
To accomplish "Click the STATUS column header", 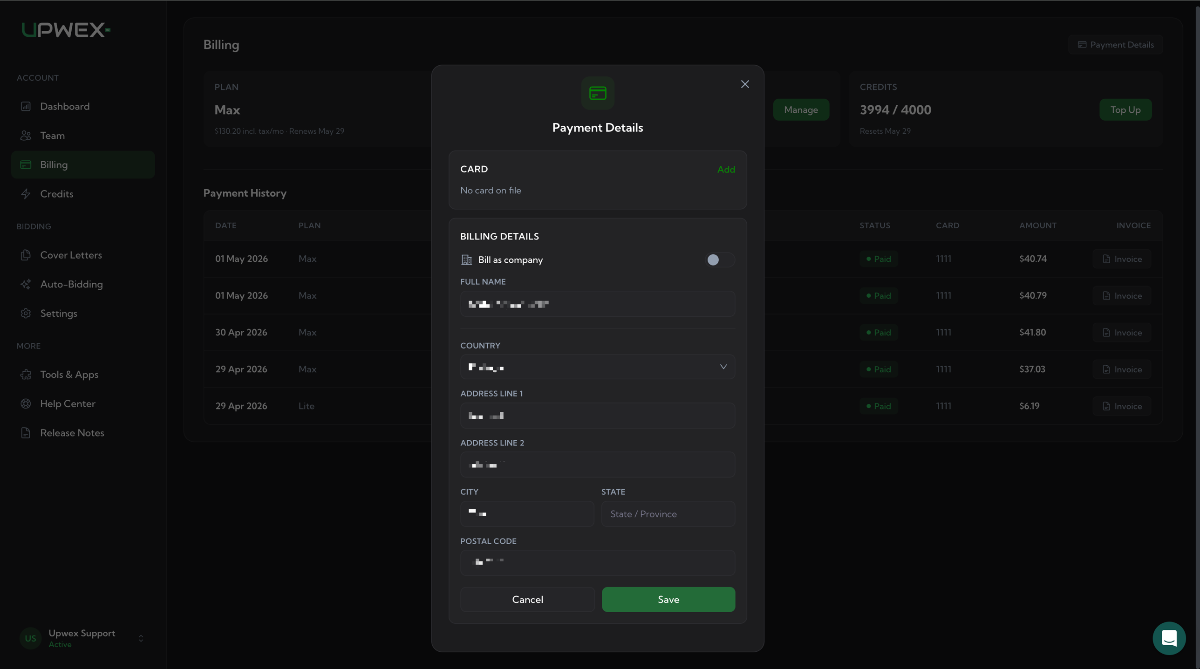I will (x=875, y=225).
